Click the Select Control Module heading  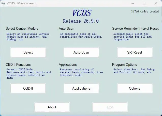pyautogui.click(x=22, y=29)
